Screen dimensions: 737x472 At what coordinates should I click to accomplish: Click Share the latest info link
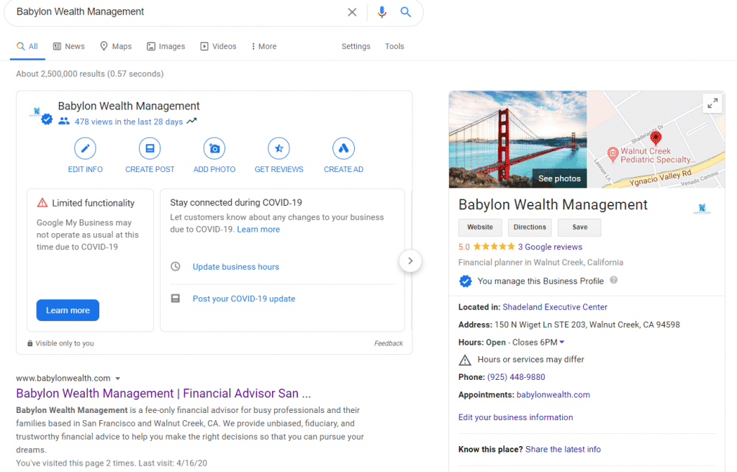[563, 450]
